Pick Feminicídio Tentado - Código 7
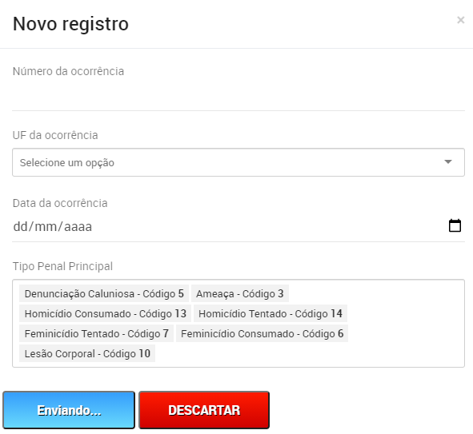Image resolution: width=473 pixels, height=434 pixels. 97,333
